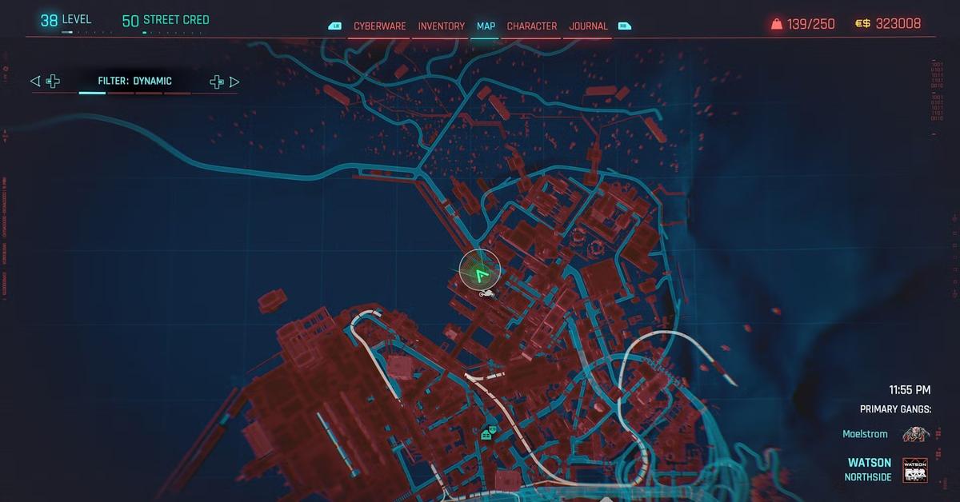Click the yellow eurodollar currency icon
This screenshot has height=502, width=960.
862,24
